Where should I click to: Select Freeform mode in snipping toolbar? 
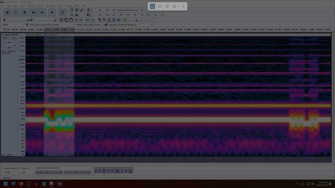point(160,6)
